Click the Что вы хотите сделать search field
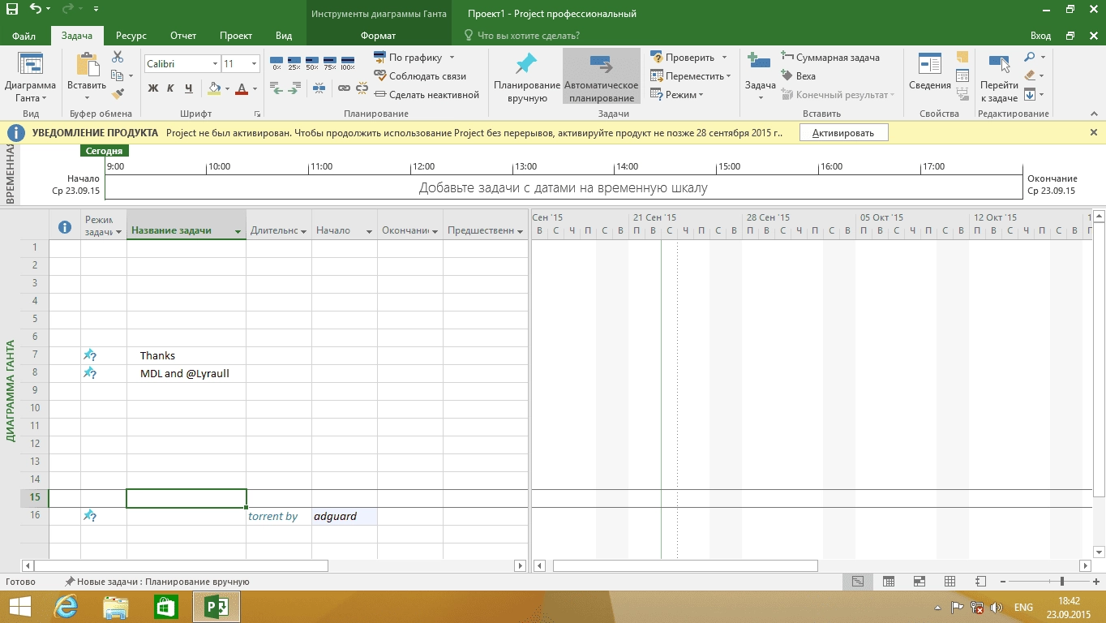The image size is (1106, 623). (x=521, y=36)
